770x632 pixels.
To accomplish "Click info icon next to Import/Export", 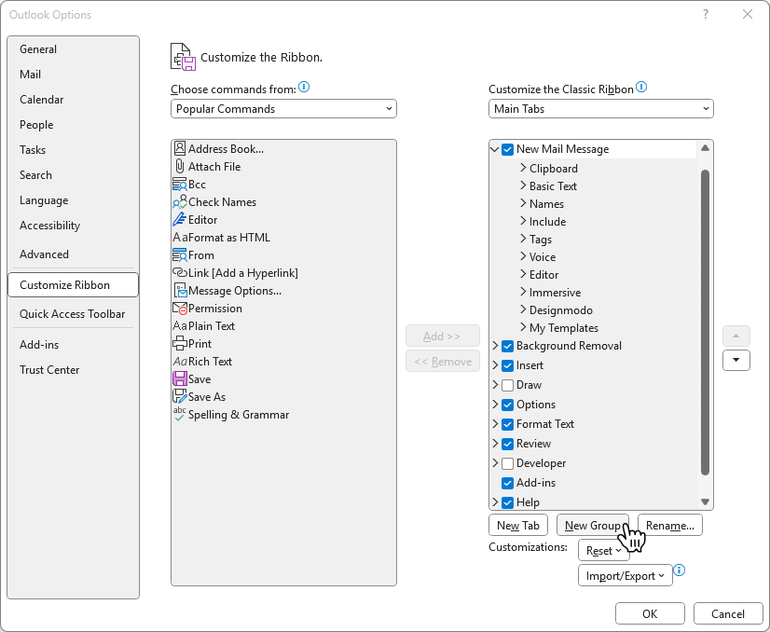I will click(x=680, y=570).
